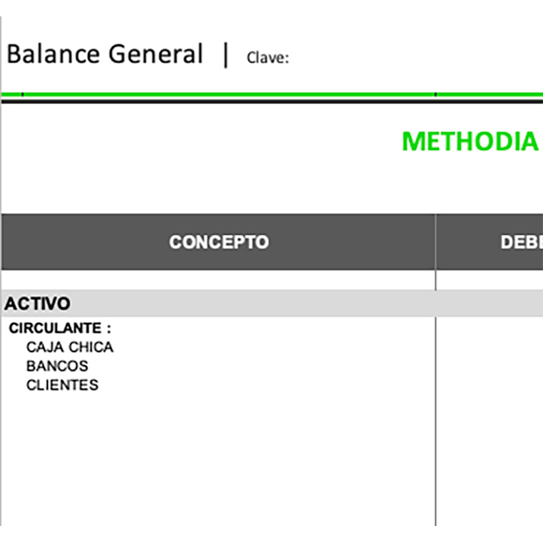Click the blank DEBE cell under its header
Image resolution: width=543 pixels, height=543 pixels.
489,280
